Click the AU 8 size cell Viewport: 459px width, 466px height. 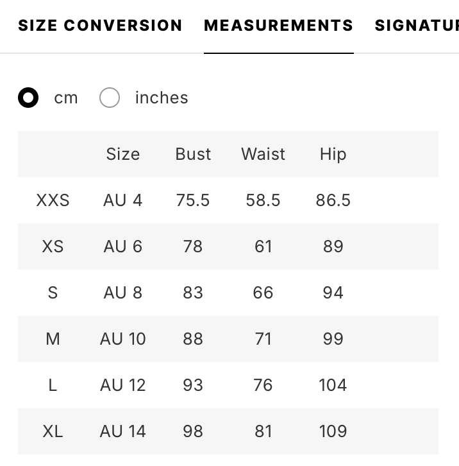122,293
